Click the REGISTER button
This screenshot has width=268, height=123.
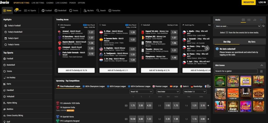pos(249,2)
